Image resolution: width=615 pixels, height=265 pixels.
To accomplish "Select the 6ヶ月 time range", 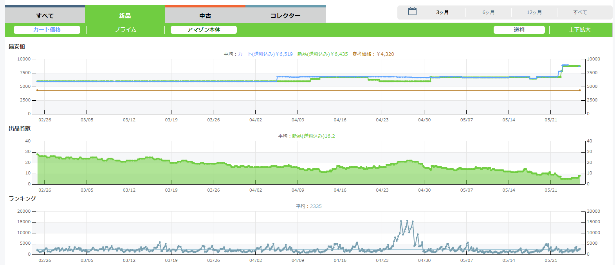I will coord(488,12).
